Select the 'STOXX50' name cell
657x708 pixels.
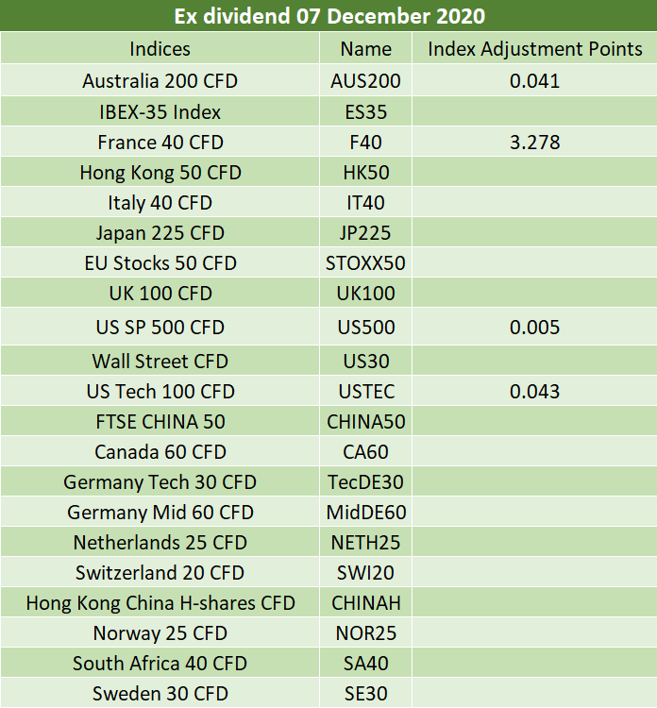pos(365,263)
